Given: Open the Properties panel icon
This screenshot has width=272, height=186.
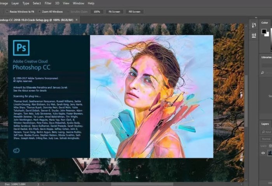Looking at the screenshot, I should pyautogui.click(x=254, y=35).
